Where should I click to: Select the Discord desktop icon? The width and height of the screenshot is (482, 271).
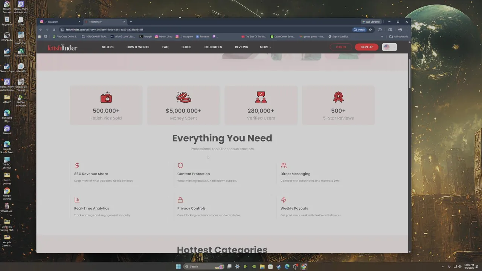click(7, 130)
